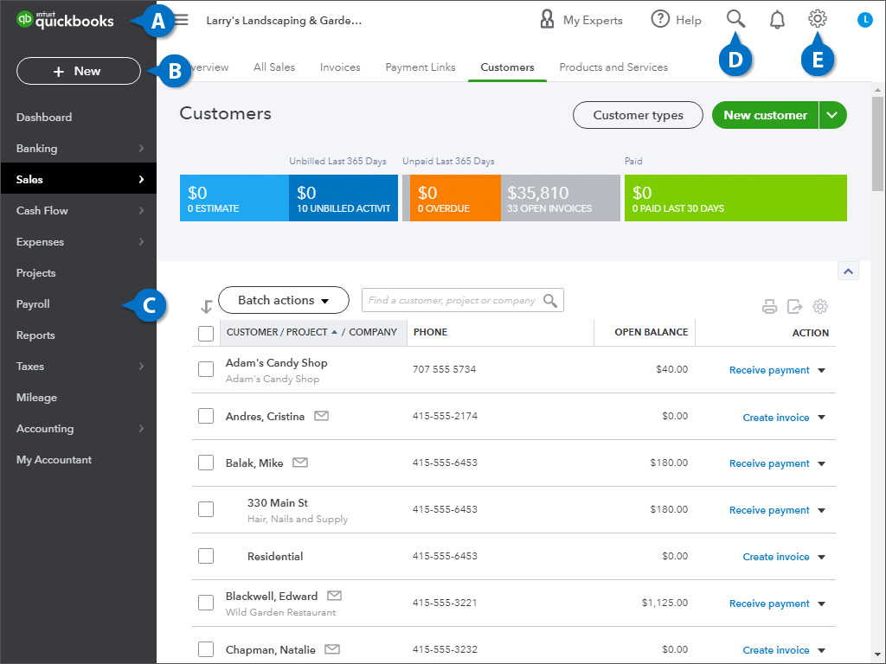Viewport: 886px width, 664px height.
Task: Export the customer list using the export icon
Action: click(x=795, y=306)
